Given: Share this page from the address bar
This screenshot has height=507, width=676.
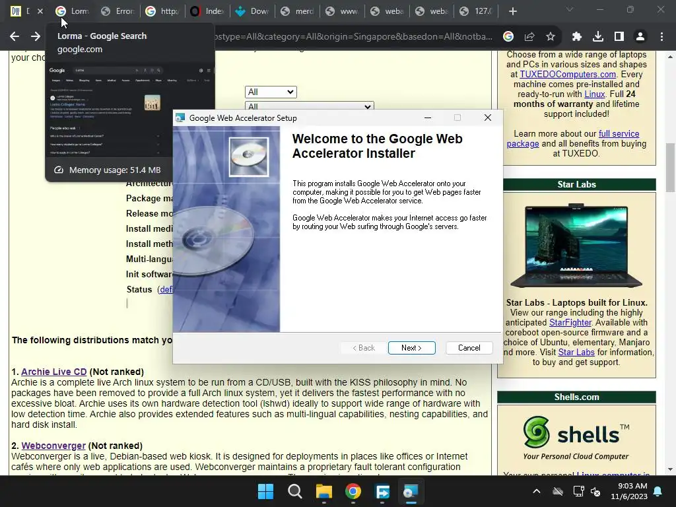Looking at the screenshot, I should [529, 37].
